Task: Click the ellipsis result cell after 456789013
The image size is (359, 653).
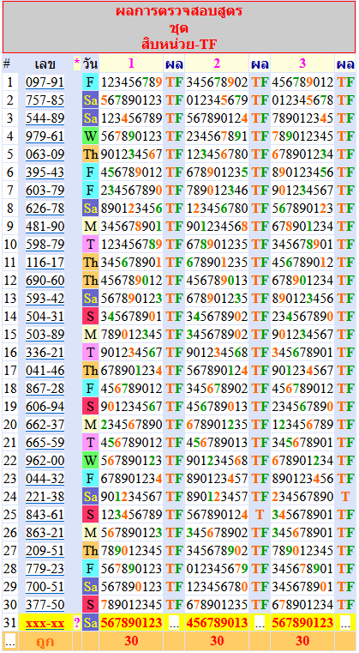Action: [260, 623]
